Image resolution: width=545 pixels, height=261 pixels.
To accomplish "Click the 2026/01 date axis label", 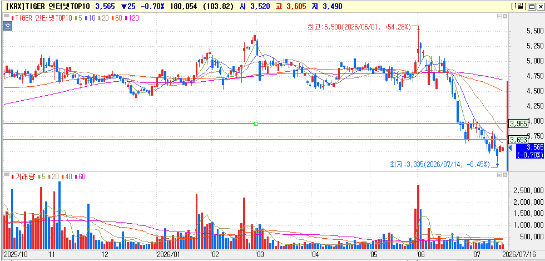I will [x=168, y=254].
